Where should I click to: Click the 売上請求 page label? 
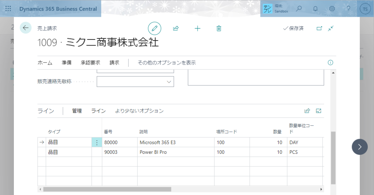tap(47, 28)
